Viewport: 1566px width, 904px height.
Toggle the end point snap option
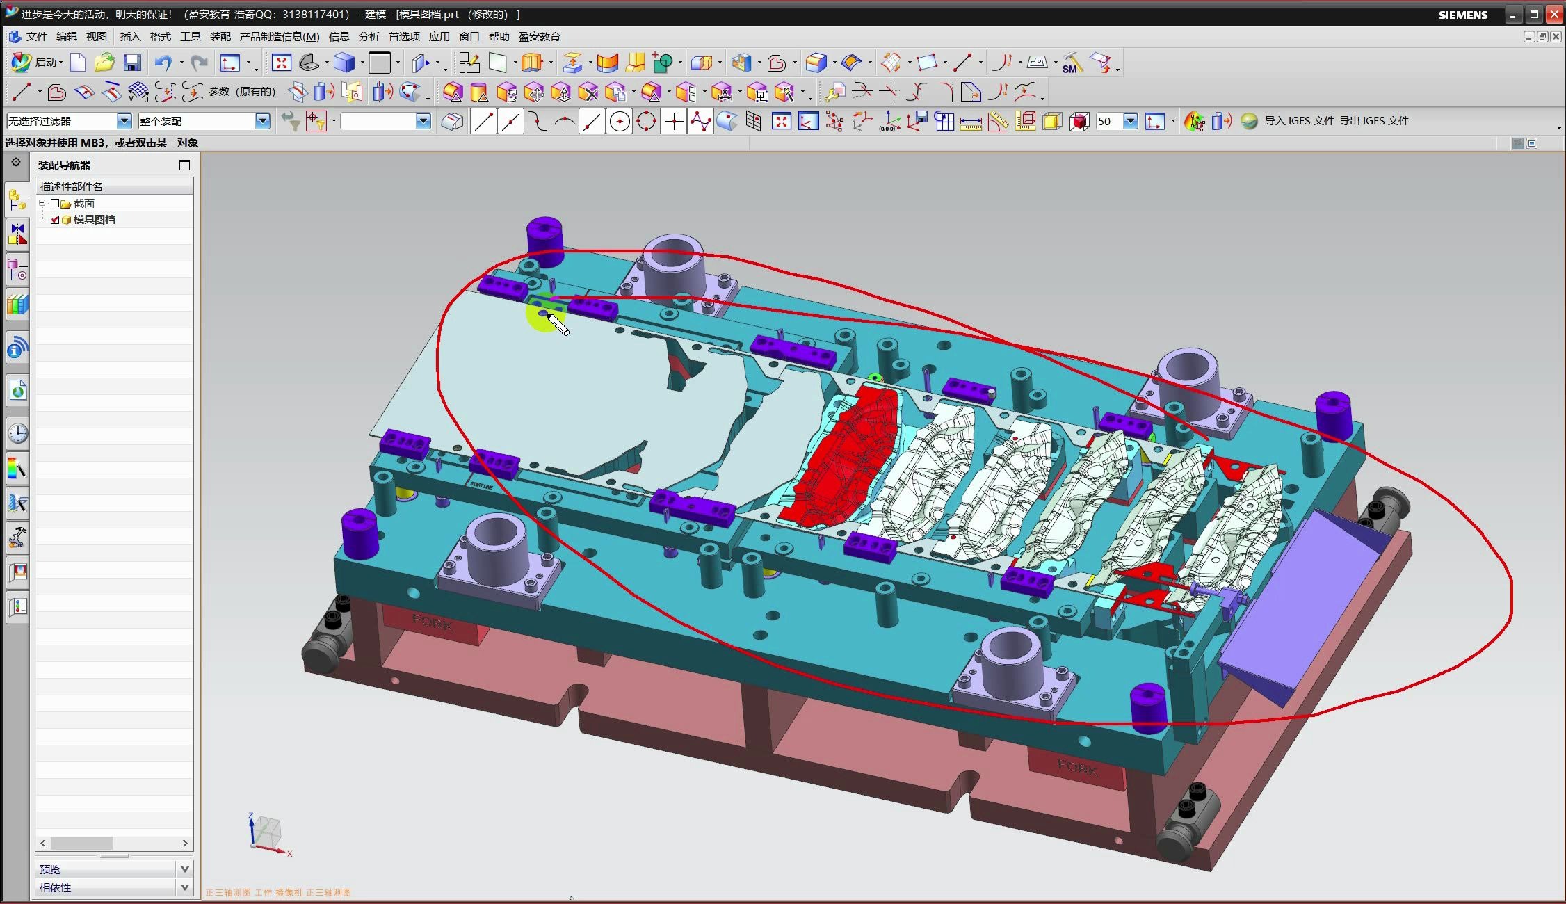pyautogui.click(x=483, y=122)
